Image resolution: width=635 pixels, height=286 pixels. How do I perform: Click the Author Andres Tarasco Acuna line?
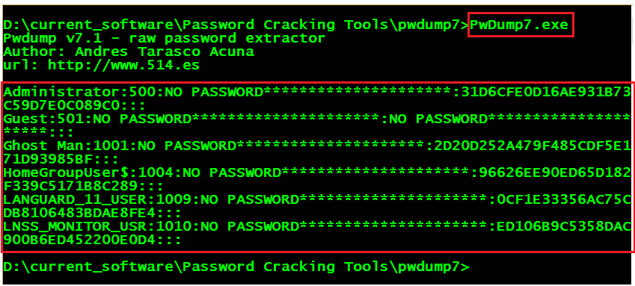click(x=129, y=52)
